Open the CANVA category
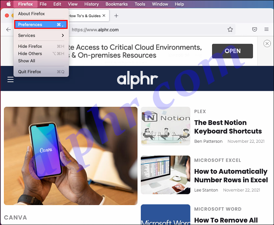 15,218
